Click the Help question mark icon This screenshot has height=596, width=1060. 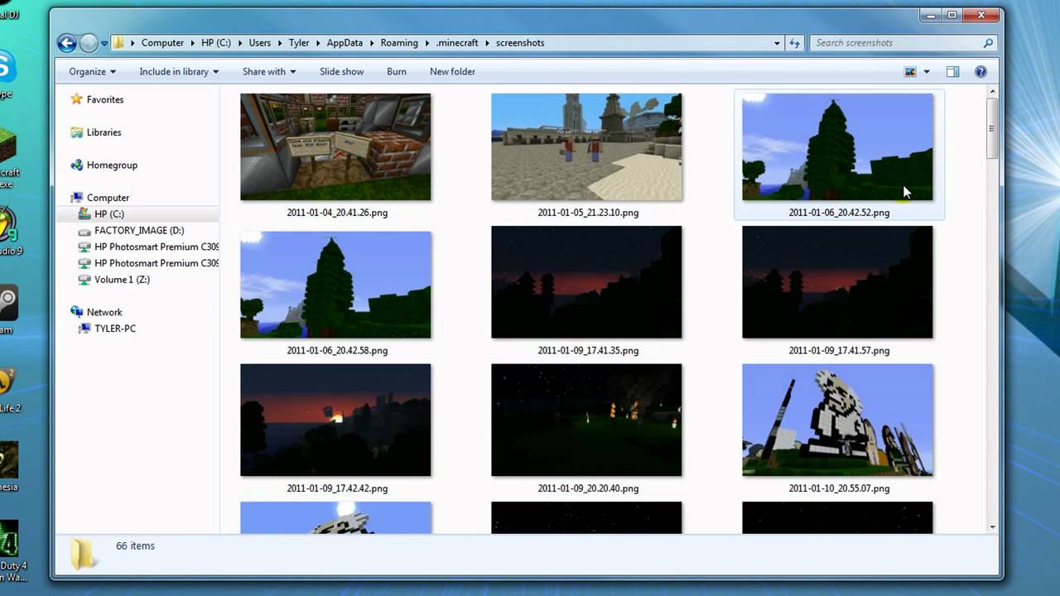(x=980, y=72)
